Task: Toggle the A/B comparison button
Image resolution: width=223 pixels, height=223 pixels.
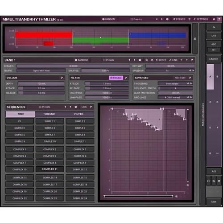Action: 214,171
